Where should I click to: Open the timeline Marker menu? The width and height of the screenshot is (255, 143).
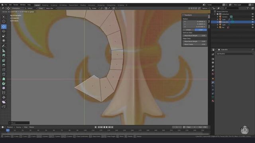click(31, 127)
